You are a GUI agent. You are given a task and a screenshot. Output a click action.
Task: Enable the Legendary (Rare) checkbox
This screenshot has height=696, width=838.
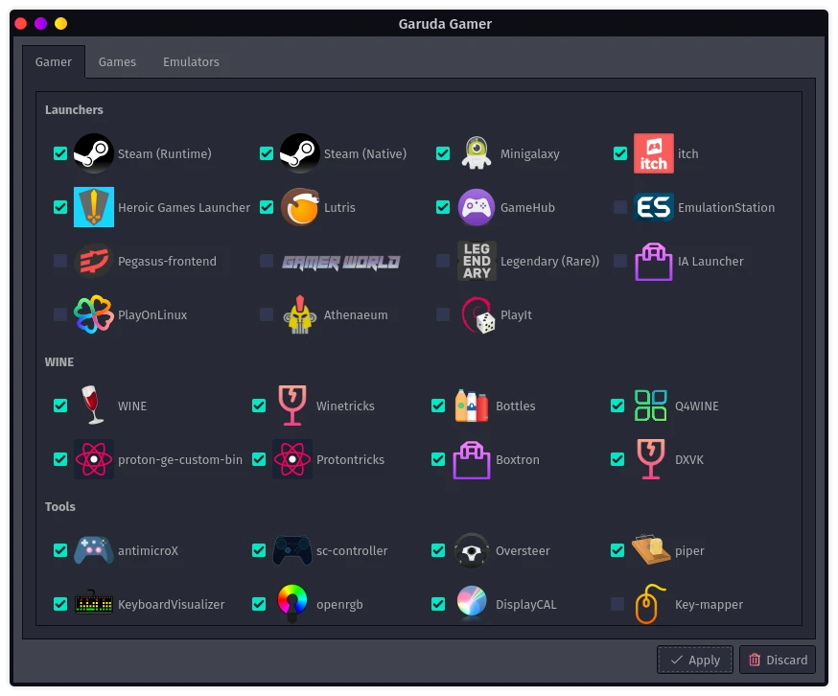pos(443,261)
